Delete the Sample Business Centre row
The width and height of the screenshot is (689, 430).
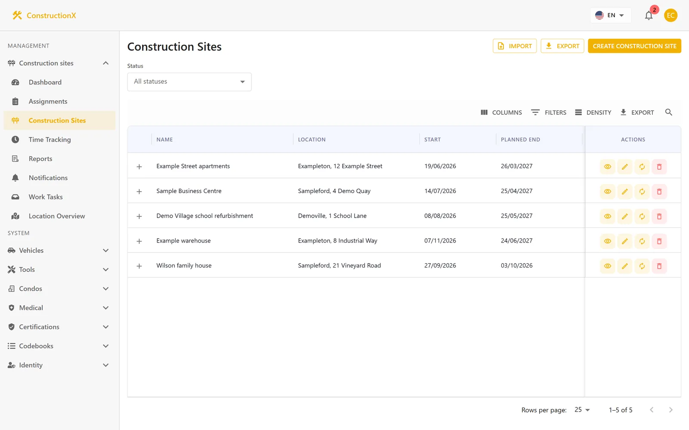point(659,192)
